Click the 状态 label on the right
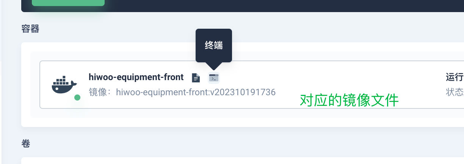 [x=455, y=92]
